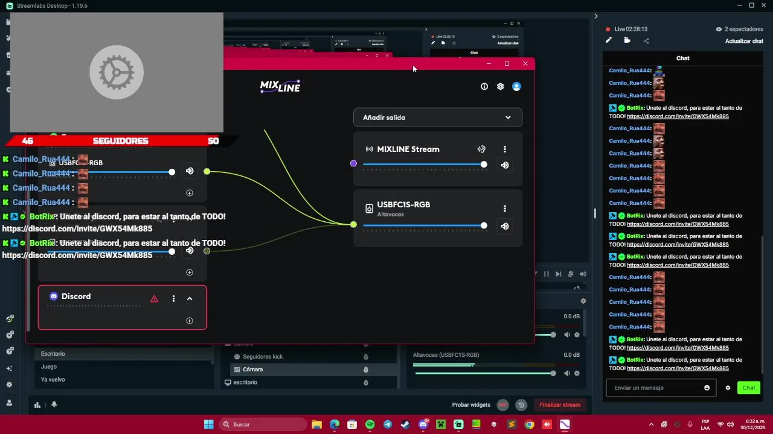
Task: Send message with green Chat button
Action: tap(749, 388)
